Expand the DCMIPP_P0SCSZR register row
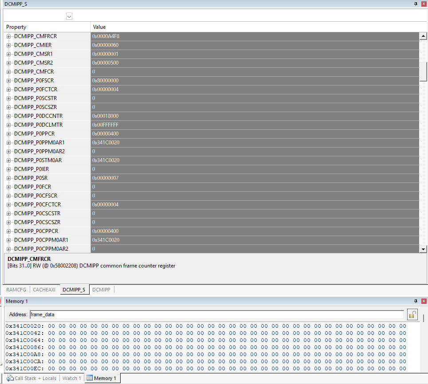Image resolution: width=428 pixels, height=384 pixels. pos(9,107)
